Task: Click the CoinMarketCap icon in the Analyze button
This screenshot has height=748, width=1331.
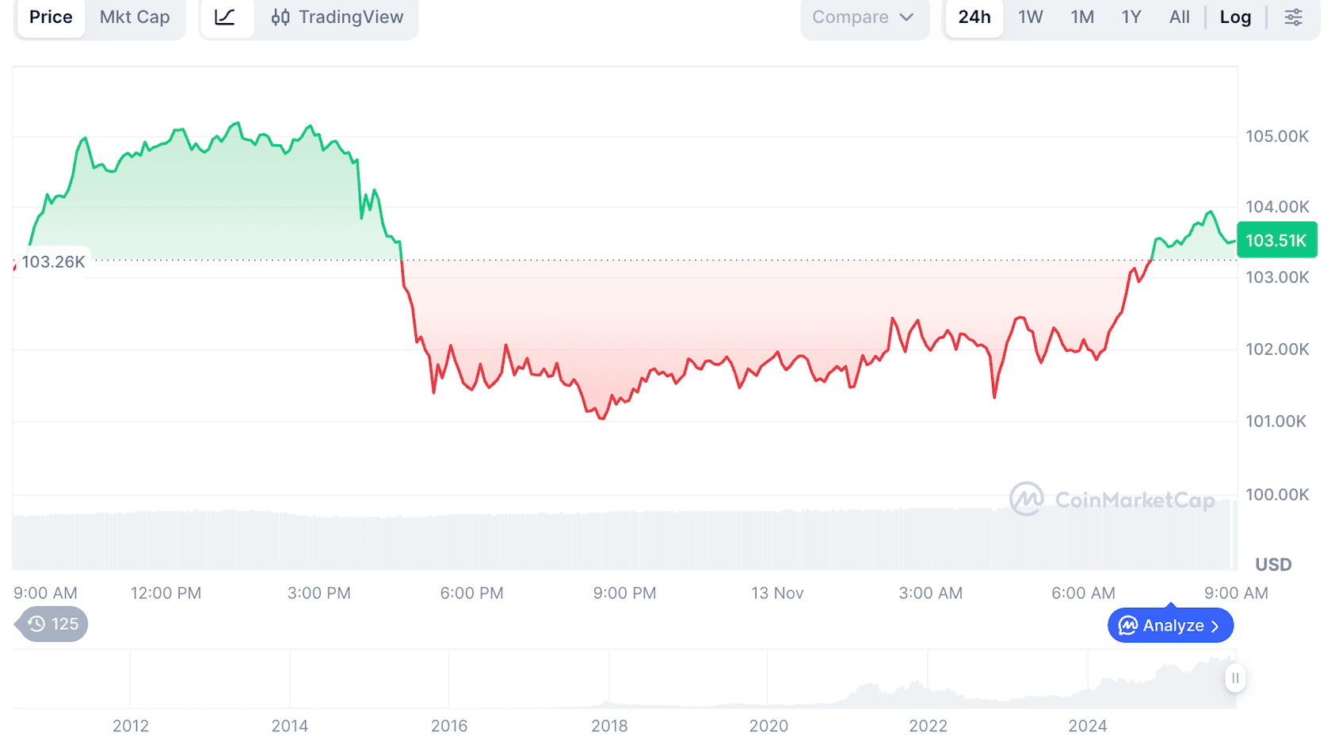Action: 1128,625
